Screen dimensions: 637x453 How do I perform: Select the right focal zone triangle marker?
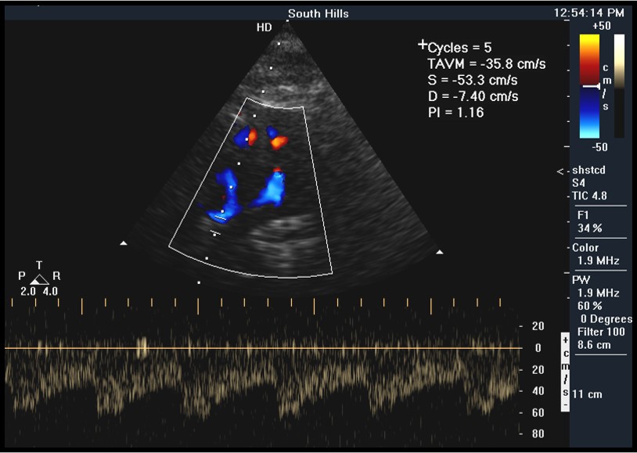pyautogui.click(x=440, y=252)
